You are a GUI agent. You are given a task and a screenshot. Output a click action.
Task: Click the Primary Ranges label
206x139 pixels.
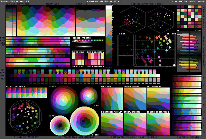click(x=186, y=137)
